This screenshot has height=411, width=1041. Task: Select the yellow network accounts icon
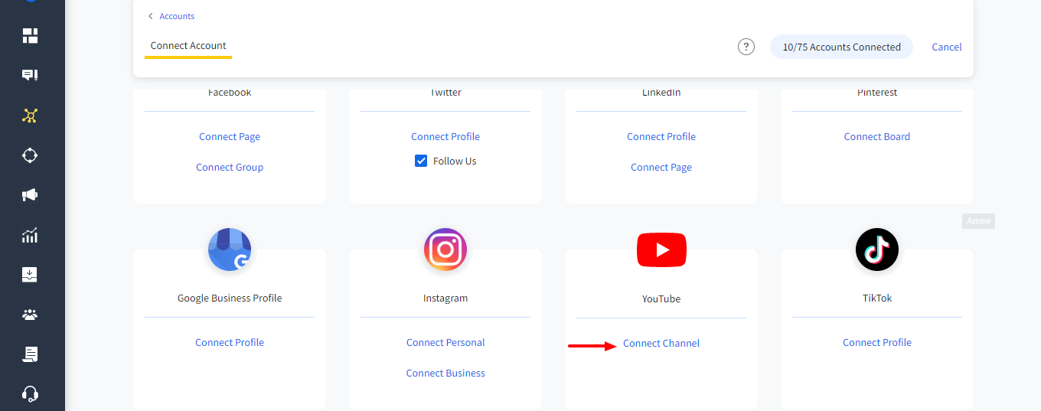pos(30,116)
